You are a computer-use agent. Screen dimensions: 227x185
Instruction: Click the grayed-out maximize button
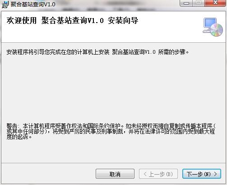pos(199,3)
